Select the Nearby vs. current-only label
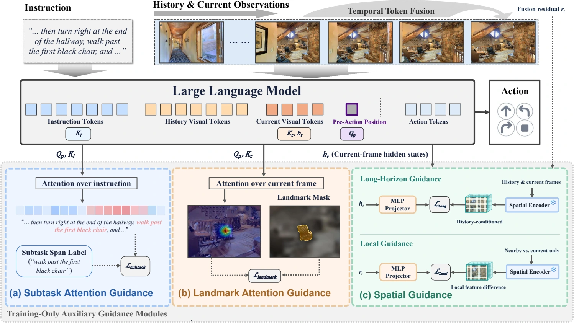574x323 pixels. (x=532, y=251)
